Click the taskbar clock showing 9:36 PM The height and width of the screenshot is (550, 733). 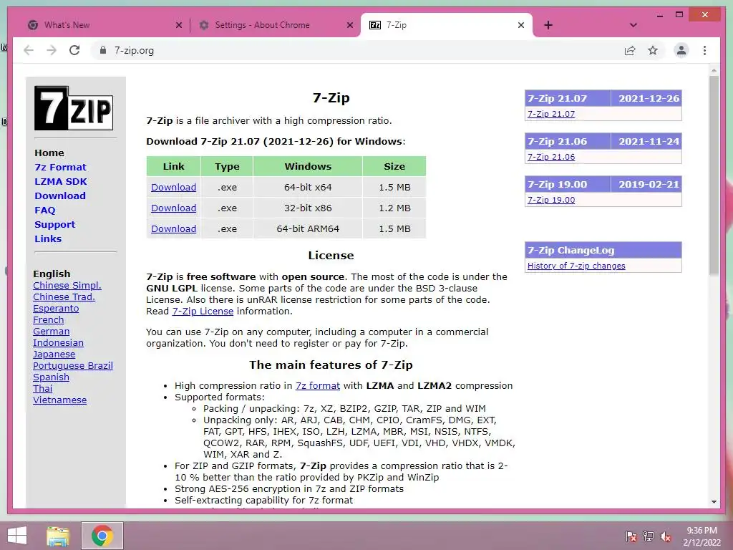(x=702, y=536)
